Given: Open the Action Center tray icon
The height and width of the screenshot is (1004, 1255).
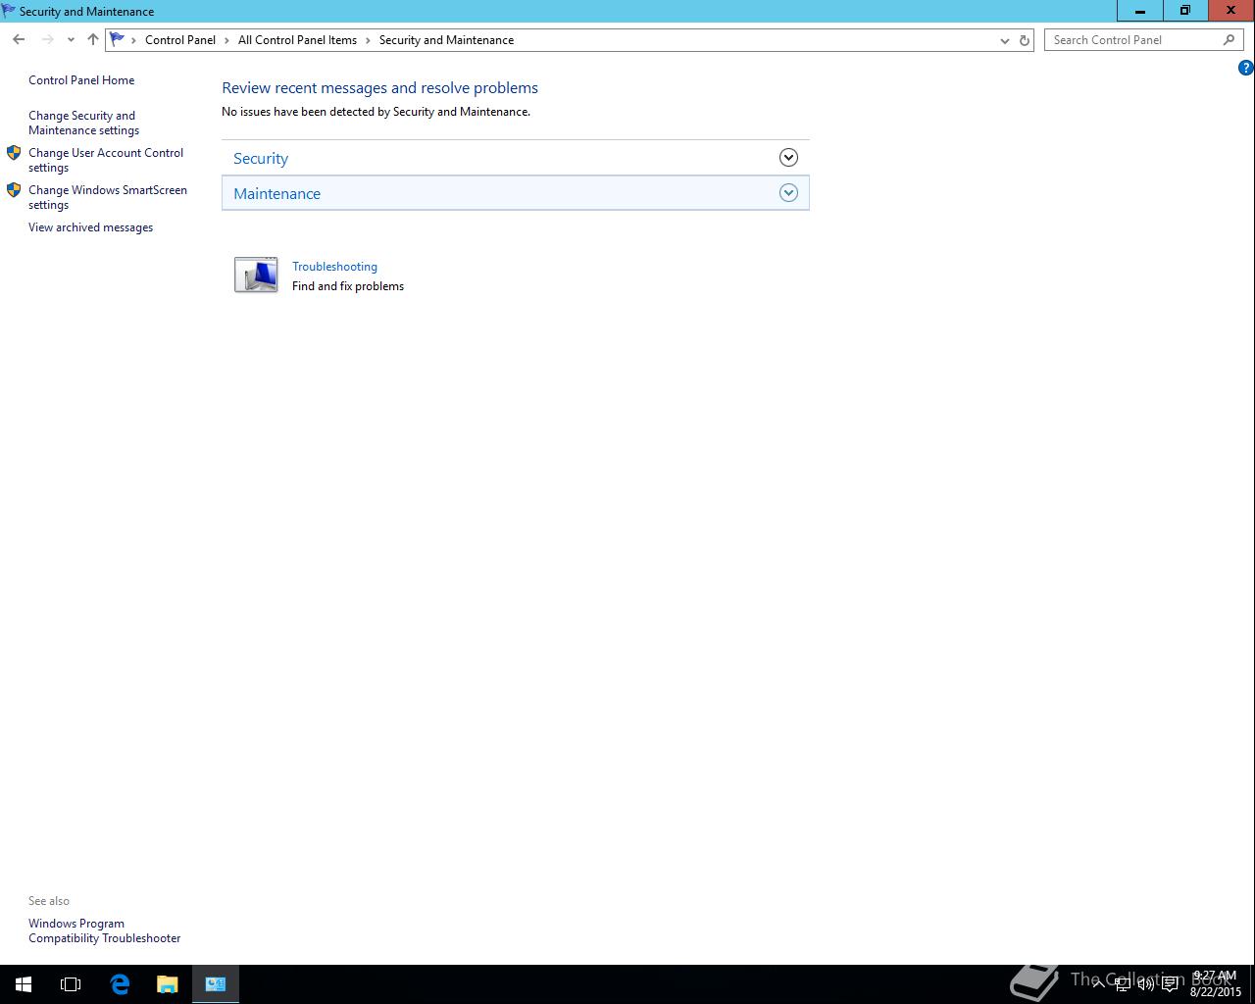Looking at the screenshot, I should (x=1170, y=984).
